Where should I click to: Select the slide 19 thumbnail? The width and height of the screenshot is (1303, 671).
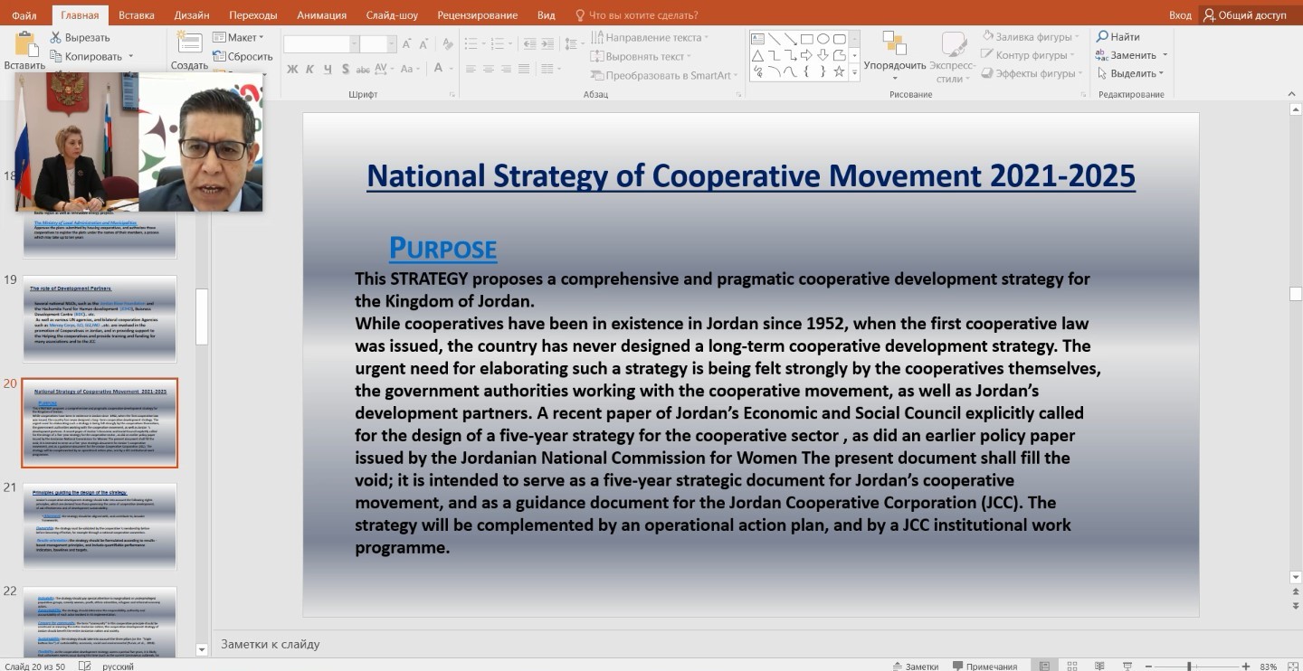[100, 318]
